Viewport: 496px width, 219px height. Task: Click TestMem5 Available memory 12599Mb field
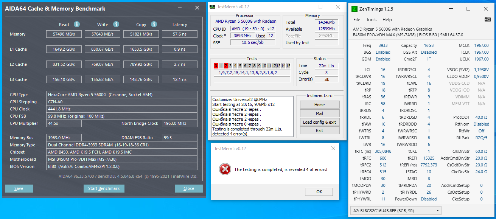pos(327,29)
